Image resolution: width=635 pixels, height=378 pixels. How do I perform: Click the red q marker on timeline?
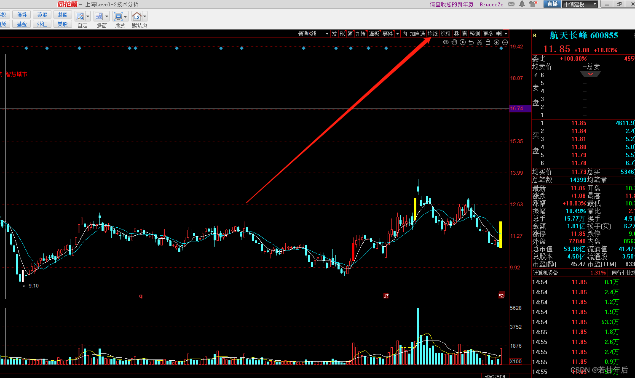point(141,296)
